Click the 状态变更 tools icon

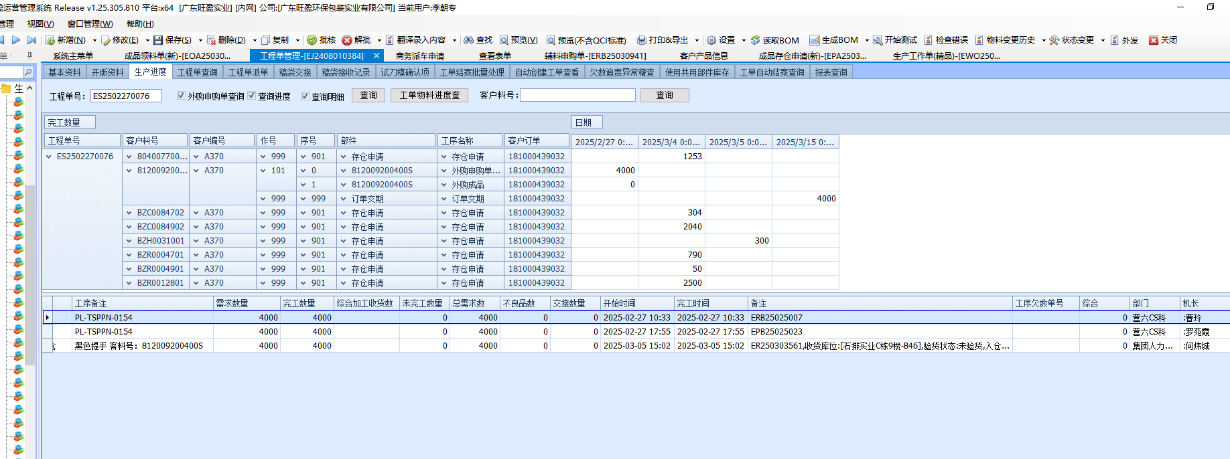1054,40
